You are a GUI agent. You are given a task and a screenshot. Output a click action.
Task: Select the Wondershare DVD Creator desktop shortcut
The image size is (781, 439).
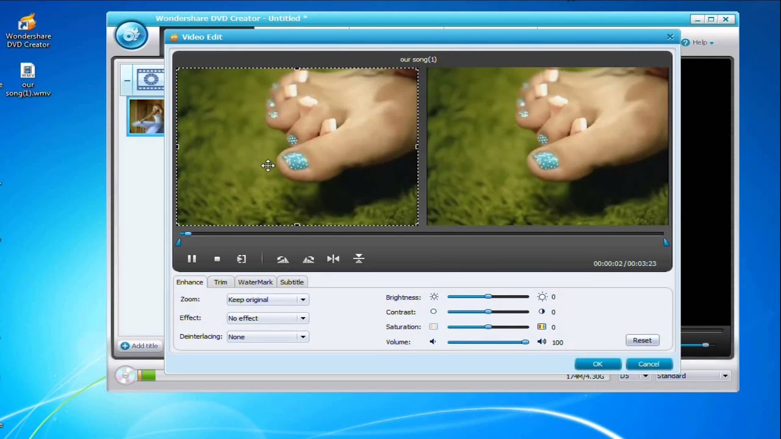pyautogui.click(x=28, y=31)
